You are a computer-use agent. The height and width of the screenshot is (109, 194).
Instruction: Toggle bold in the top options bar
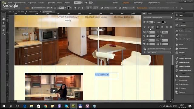pos(75,8)
